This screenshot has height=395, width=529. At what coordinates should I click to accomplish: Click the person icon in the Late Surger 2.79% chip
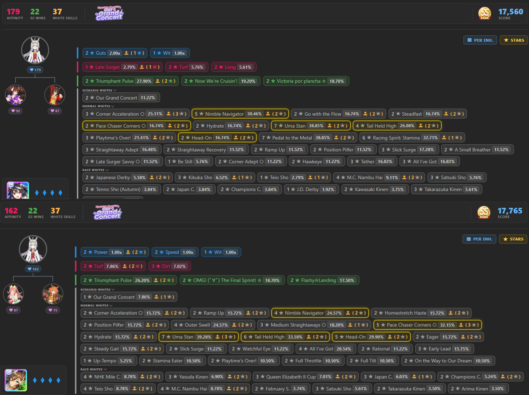(x=142, y=67)
